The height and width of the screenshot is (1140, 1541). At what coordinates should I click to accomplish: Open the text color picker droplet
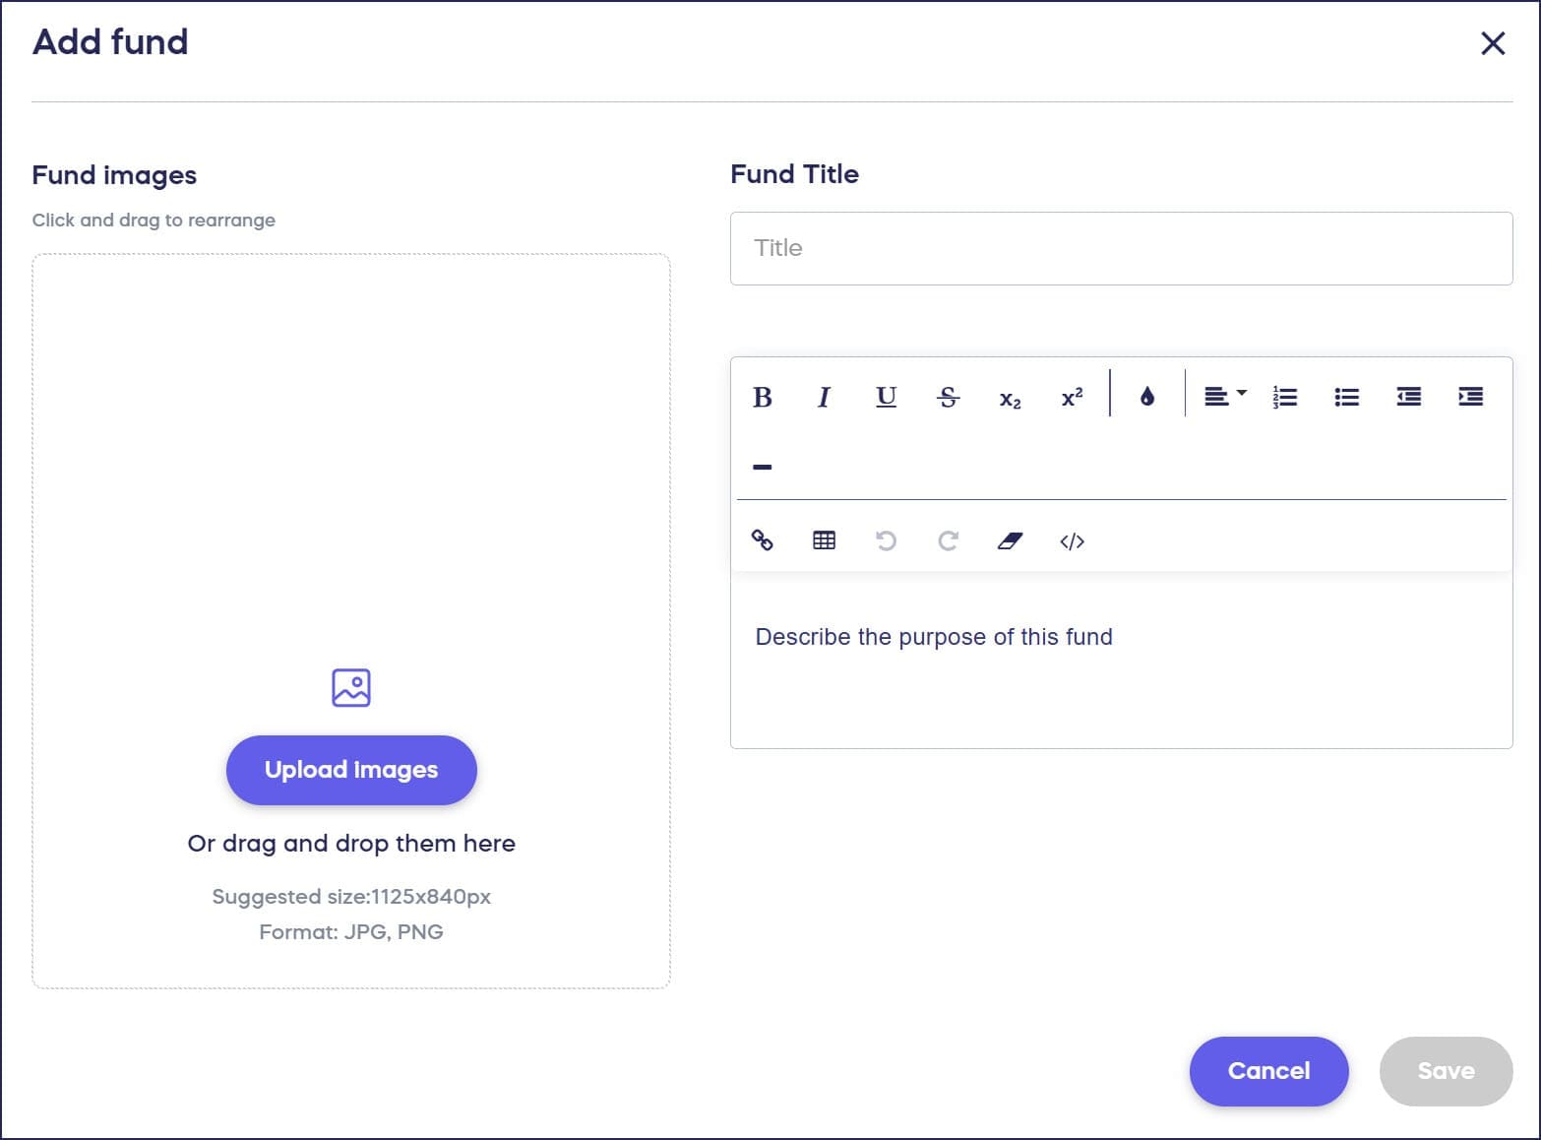pyautogui.click(x=1146, y=397)
